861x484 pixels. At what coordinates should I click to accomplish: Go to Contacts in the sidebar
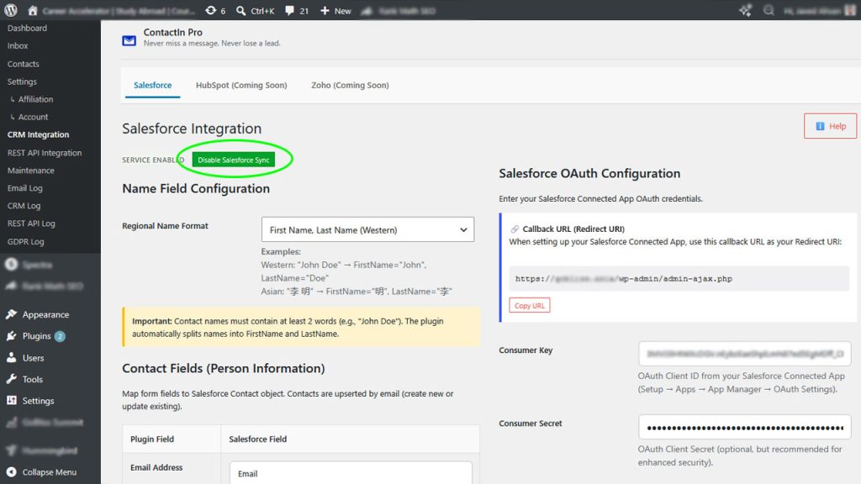point(23,64)
